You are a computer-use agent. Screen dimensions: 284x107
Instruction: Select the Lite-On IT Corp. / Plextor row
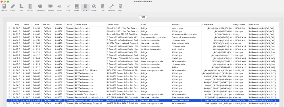click(x=143, y=70)
